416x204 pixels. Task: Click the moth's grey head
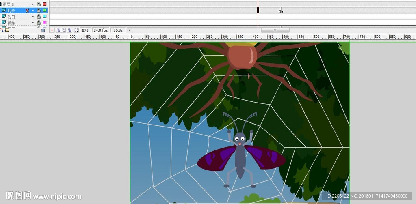click(240, 138)
